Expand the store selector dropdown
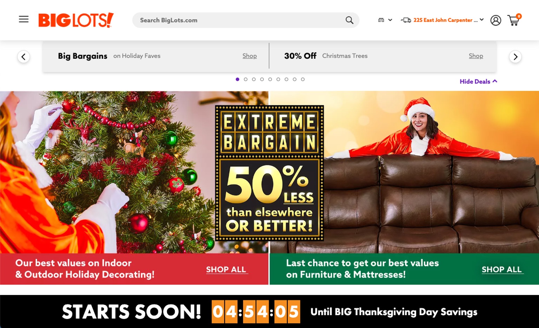The height and width of the screenshot is (328, 539). point(385,20)
